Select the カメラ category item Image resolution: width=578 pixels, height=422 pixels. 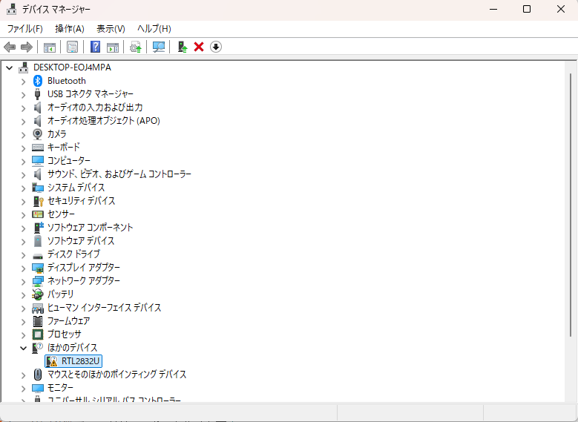pyautogui.click(x=56, y=134)
